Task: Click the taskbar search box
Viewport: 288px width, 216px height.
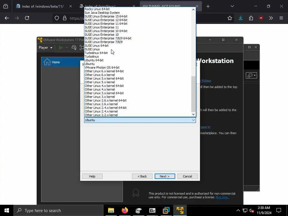Action: coord(58,210)
